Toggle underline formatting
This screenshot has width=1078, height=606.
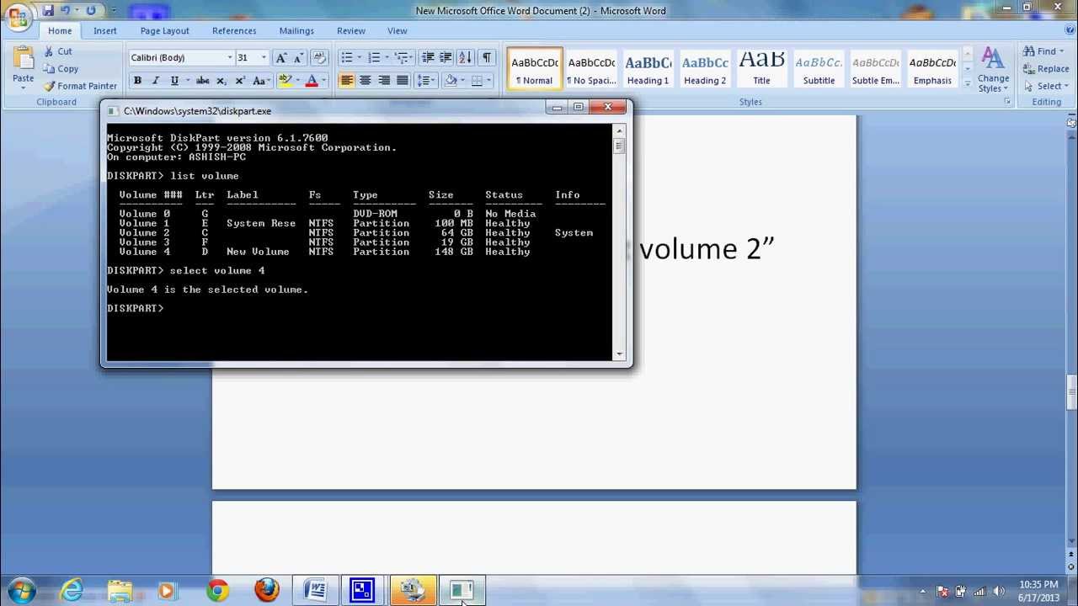coord(173,81)
